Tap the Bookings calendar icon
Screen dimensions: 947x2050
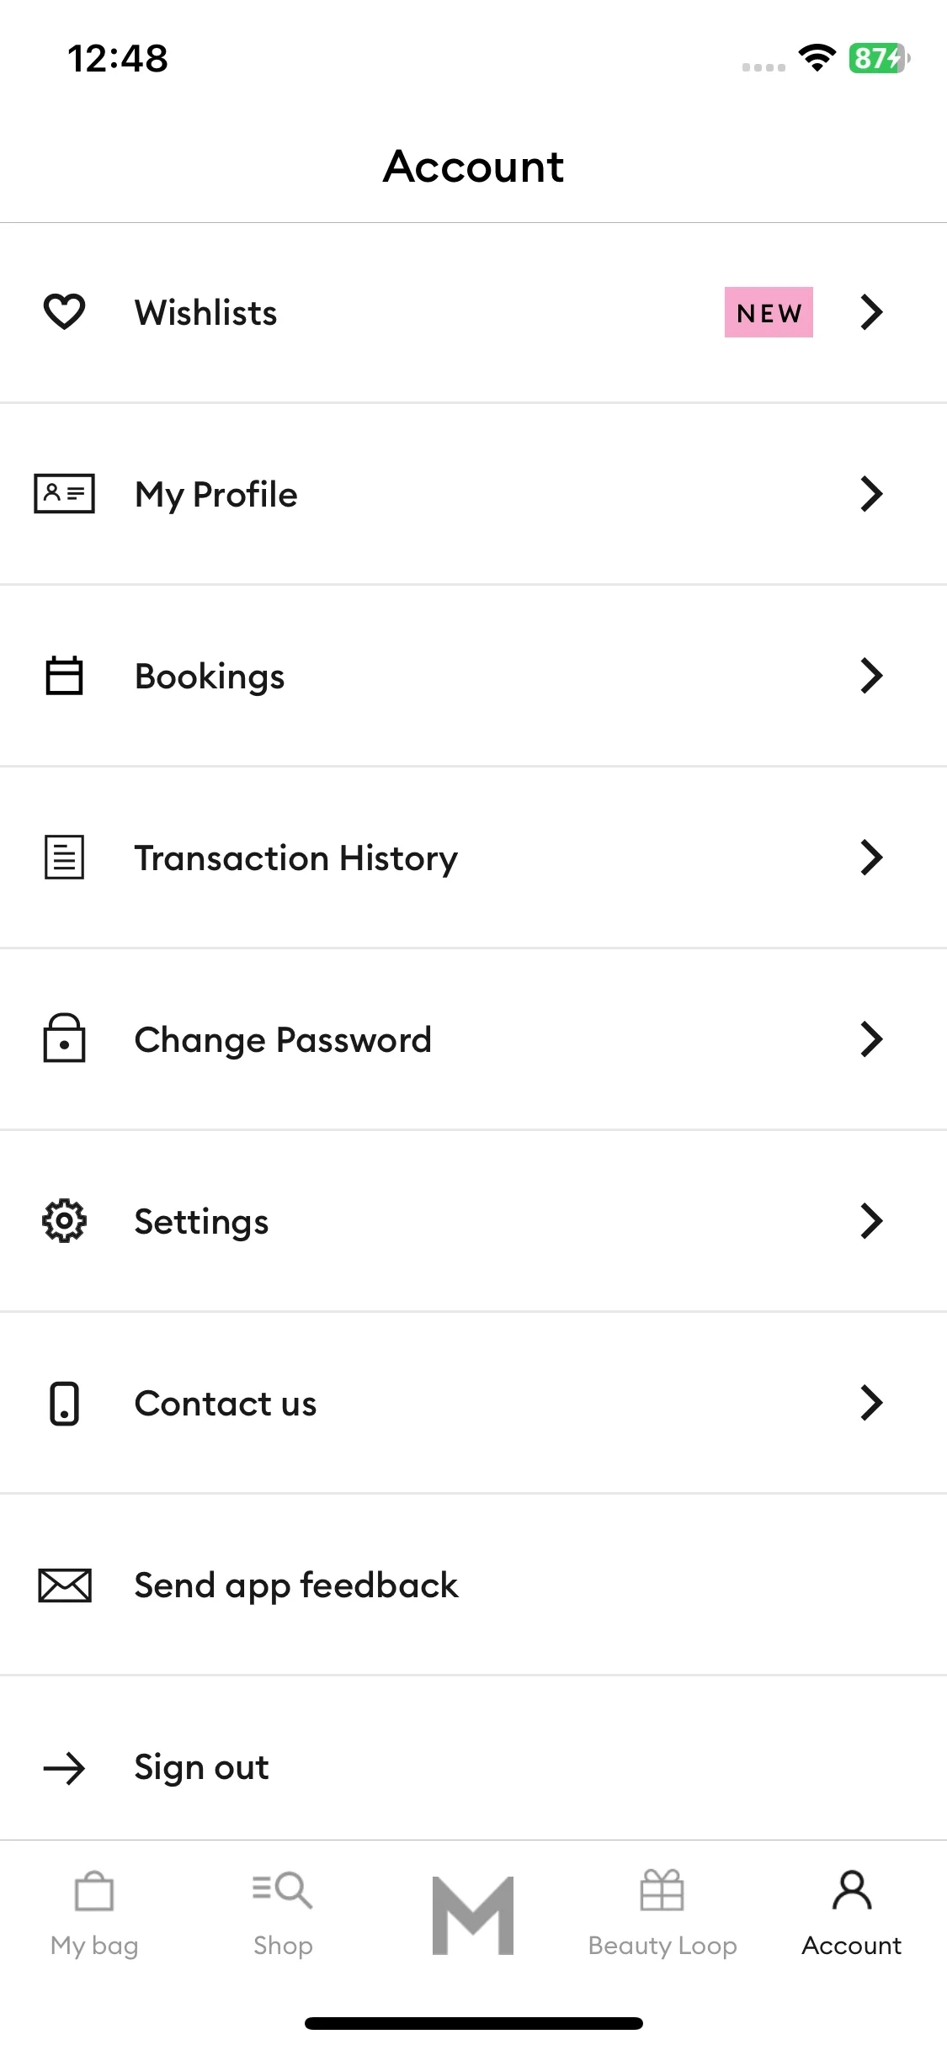tap(64, 675)
